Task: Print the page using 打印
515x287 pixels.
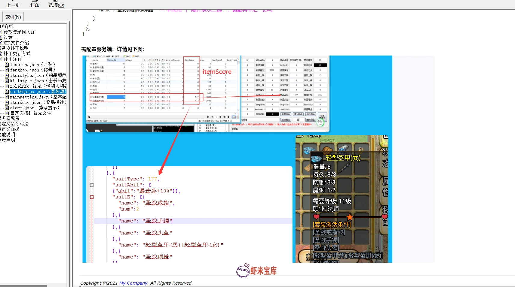Action: 35,5
